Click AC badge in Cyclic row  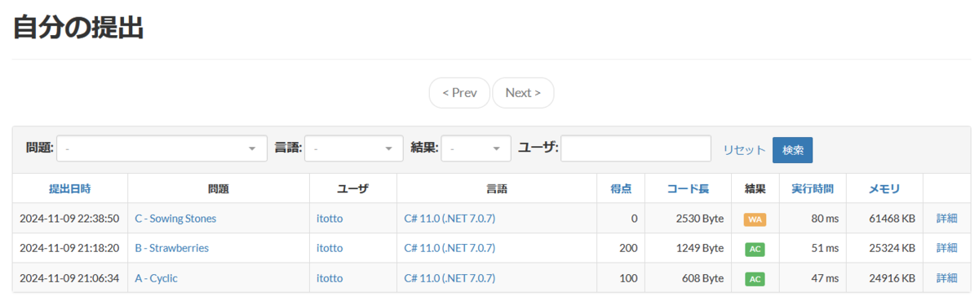755,279
